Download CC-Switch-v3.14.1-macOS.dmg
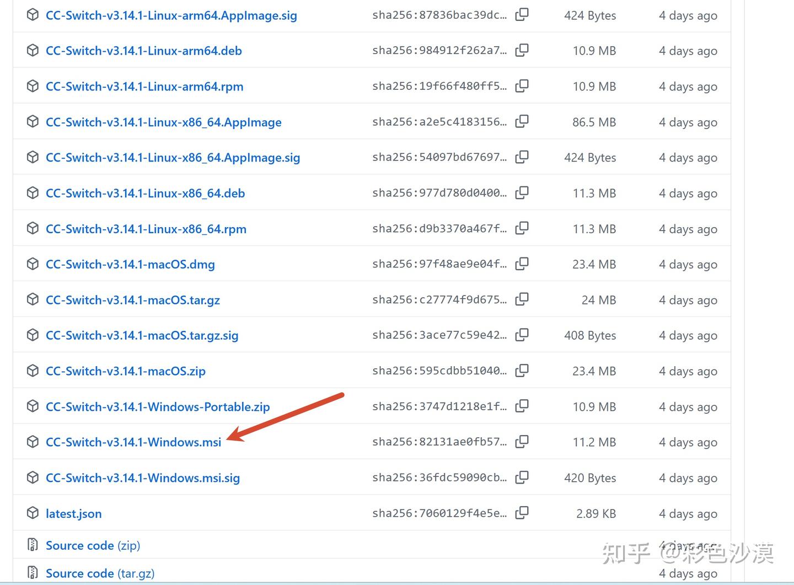794x585 pixels. point(130,264)
